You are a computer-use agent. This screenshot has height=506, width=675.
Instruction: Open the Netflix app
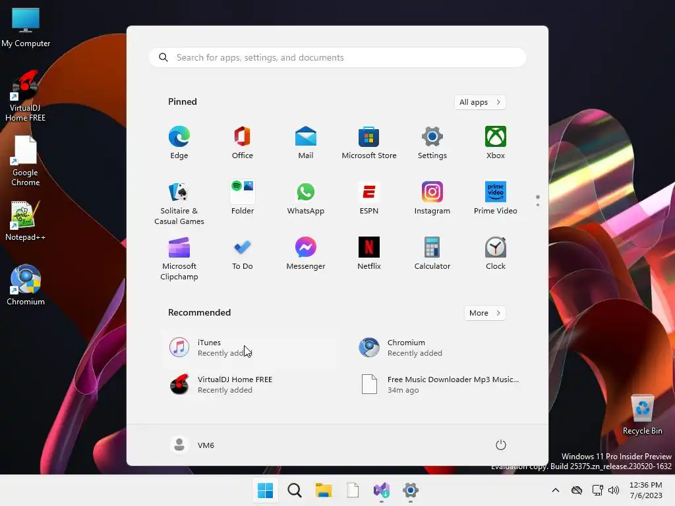click(369, 254)
